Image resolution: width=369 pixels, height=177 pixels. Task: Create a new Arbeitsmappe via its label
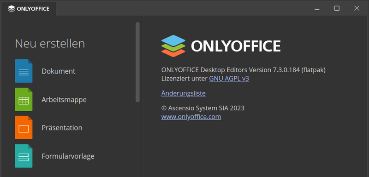click(64, 100)
